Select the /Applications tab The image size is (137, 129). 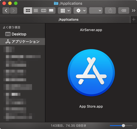pos(65,19)
